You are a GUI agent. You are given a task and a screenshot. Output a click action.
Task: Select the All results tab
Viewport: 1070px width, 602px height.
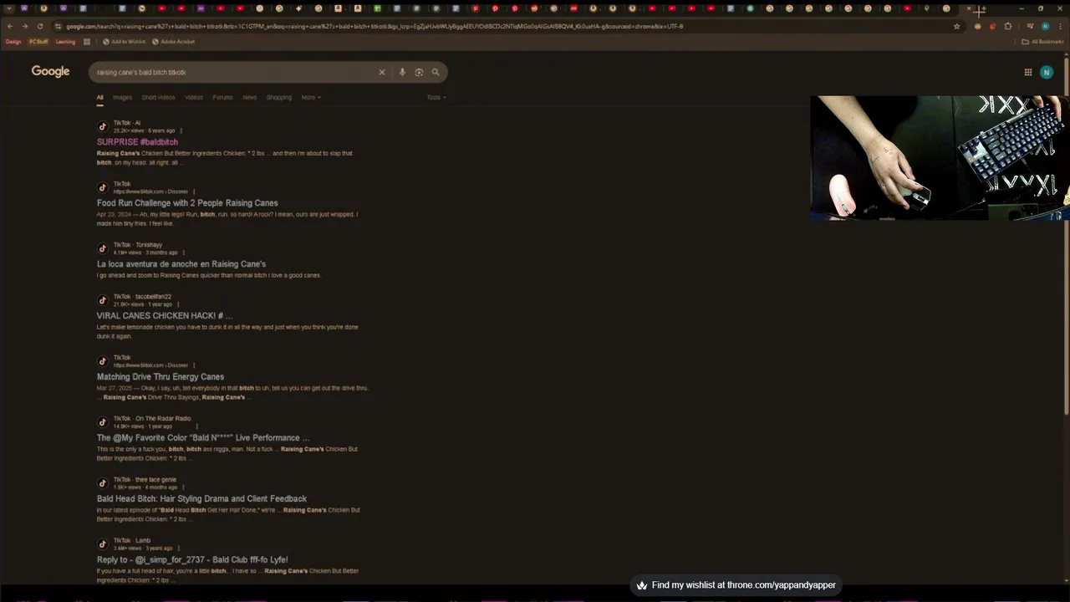pyautogui.click(x=99, y=97)
